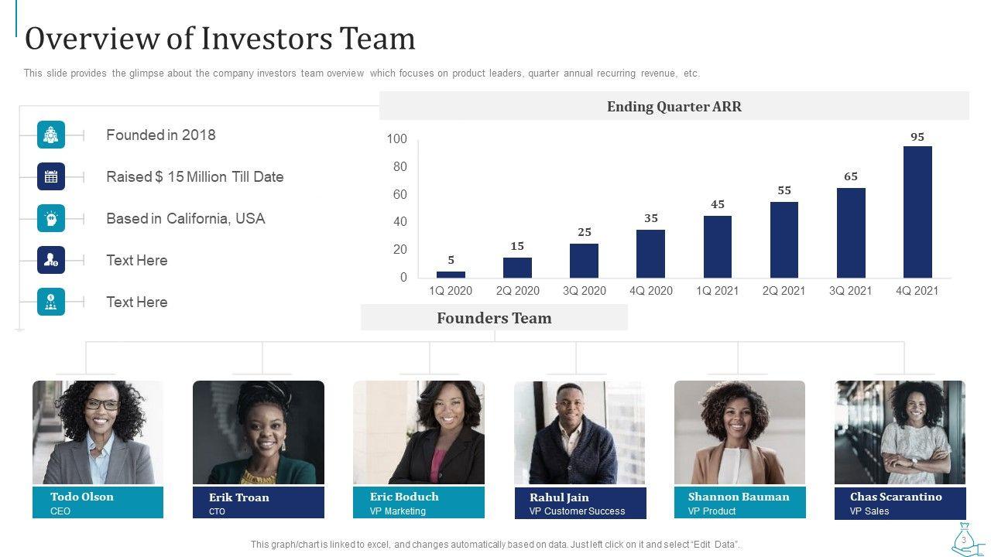Select the calendar icon next to Raised $15 Million

click(x=51, y=176)
